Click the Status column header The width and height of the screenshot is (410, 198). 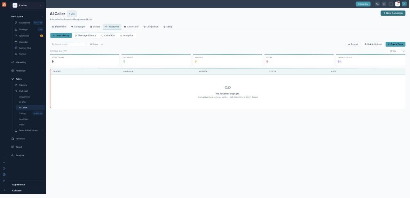[273, 71]
